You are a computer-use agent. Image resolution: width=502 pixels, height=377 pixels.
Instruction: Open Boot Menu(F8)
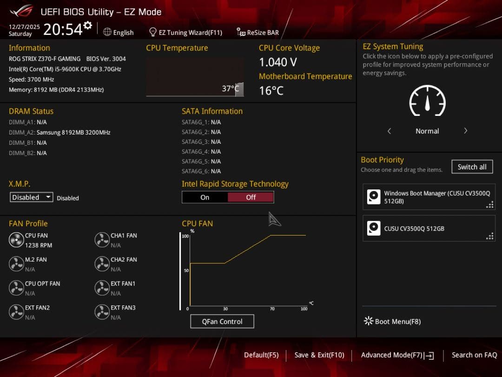click(x=393, y=321)
